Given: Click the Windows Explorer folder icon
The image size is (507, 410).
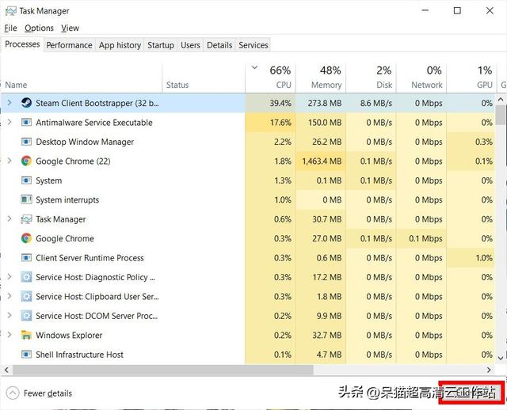Looking at the screenshot, I should tap(26, 335).
